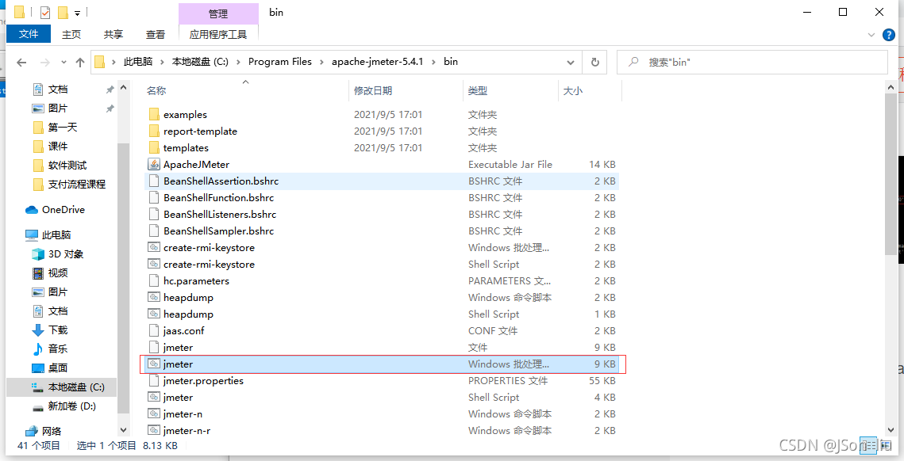
Task: Select the jmeter Windows batch file icon
Action: click(154, 364)
